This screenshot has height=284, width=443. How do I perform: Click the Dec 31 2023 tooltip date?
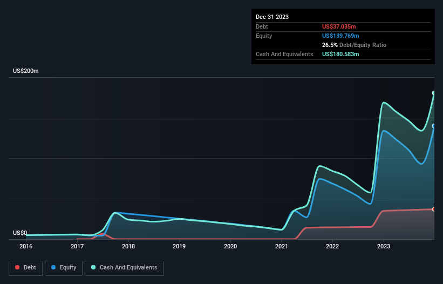(x=272, y=17)
